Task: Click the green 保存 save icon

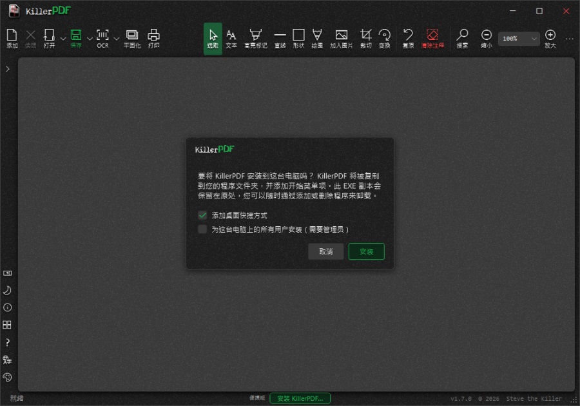Action: click(x=76, y=39)
